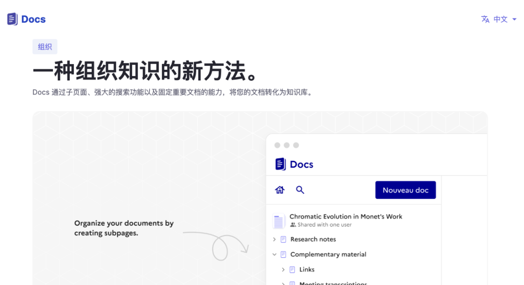Screen dimensions: 524x285
Task: Click the language dropdown arrow
Action: (514, 19)
